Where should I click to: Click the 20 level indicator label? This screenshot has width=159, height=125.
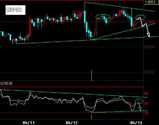click(146, 113)
